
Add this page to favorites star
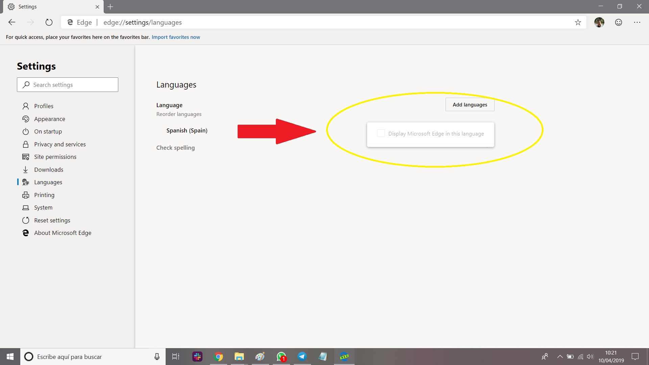click(x=578, y=22)
